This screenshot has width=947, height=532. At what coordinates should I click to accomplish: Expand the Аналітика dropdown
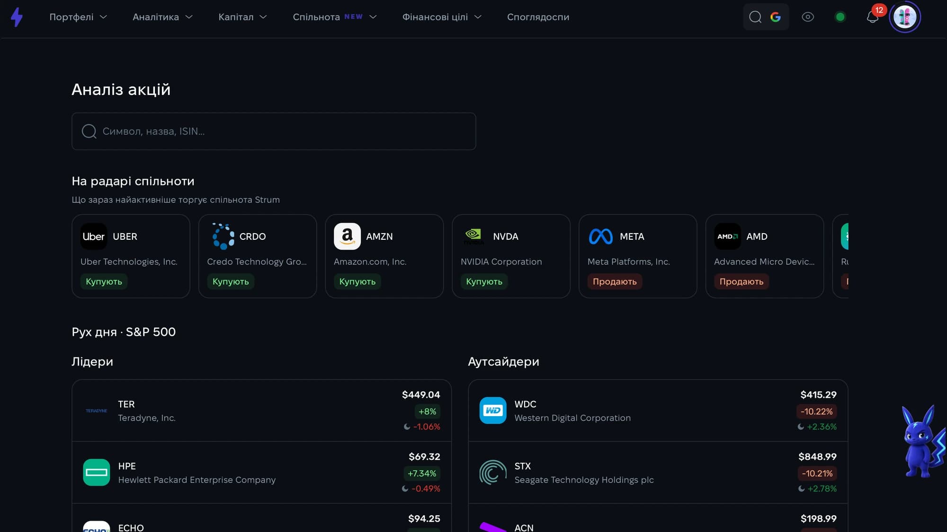[163, 17]
